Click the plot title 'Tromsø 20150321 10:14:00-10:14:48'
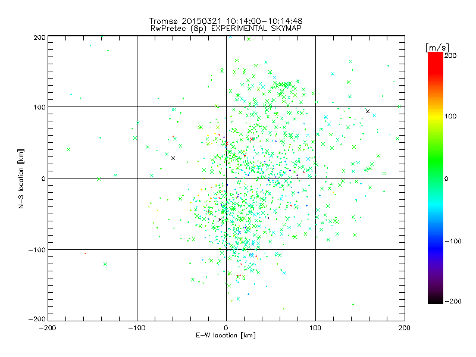Viewport: 476px width, 357px height. tap(226, 21)
